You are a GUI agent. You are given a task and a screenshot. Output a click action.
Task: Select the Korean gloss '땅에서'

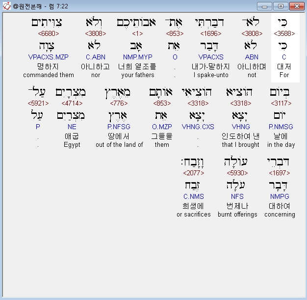click(x=119, y=136)
